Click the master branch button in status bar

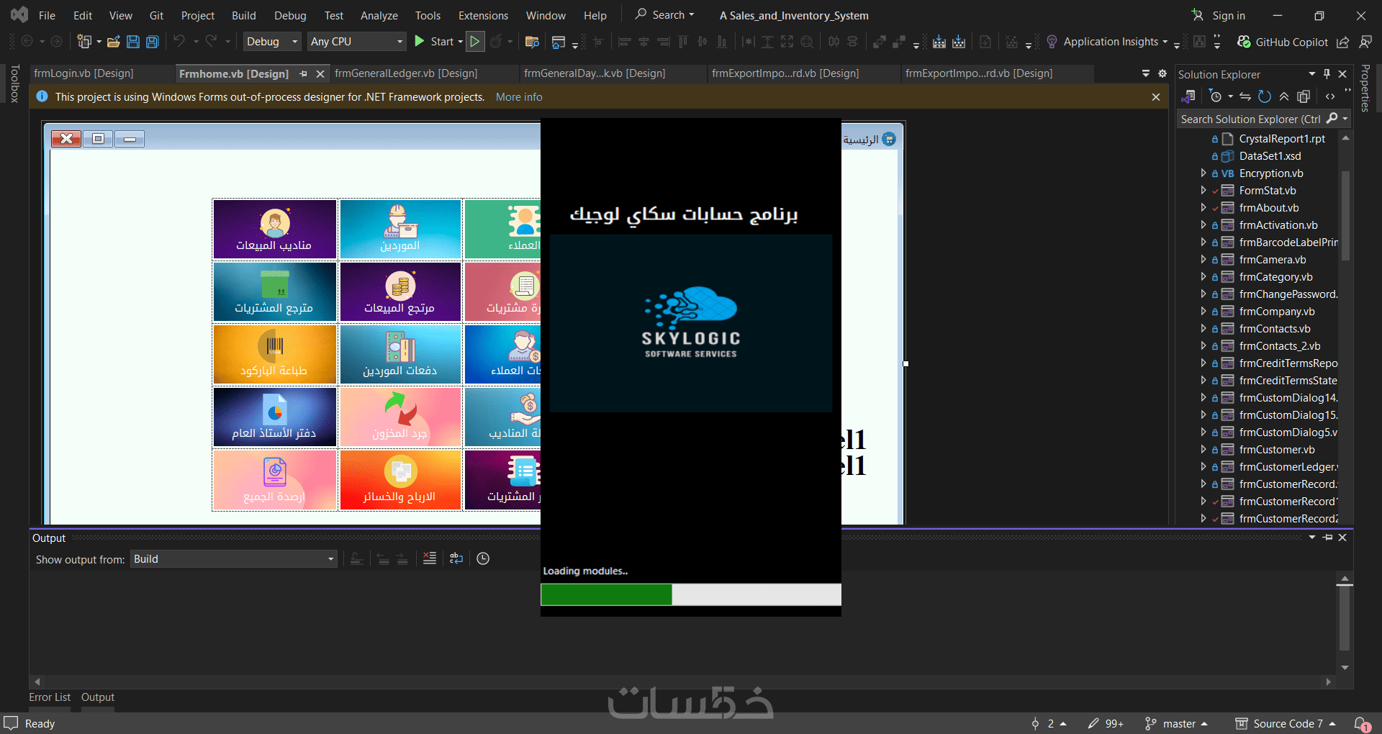point(1176,724)
